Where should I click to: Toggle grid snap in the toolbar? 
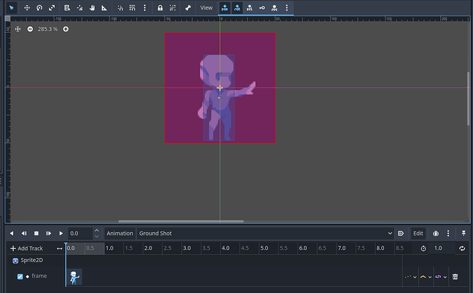point(132,8)
